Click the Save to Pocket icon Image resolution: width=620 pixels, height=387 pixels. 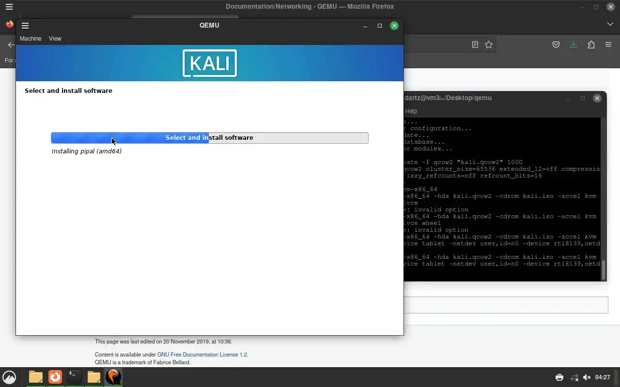[x=556, y=45]
